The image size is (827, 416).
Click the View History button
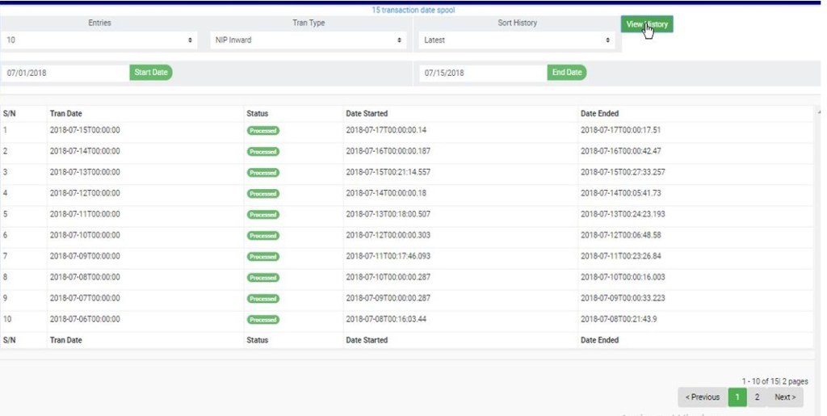[x=646, y=24]
